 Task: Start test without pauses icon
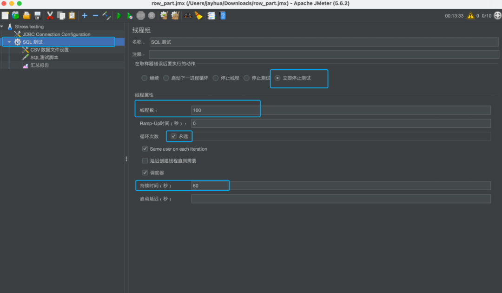coord(130,15)
